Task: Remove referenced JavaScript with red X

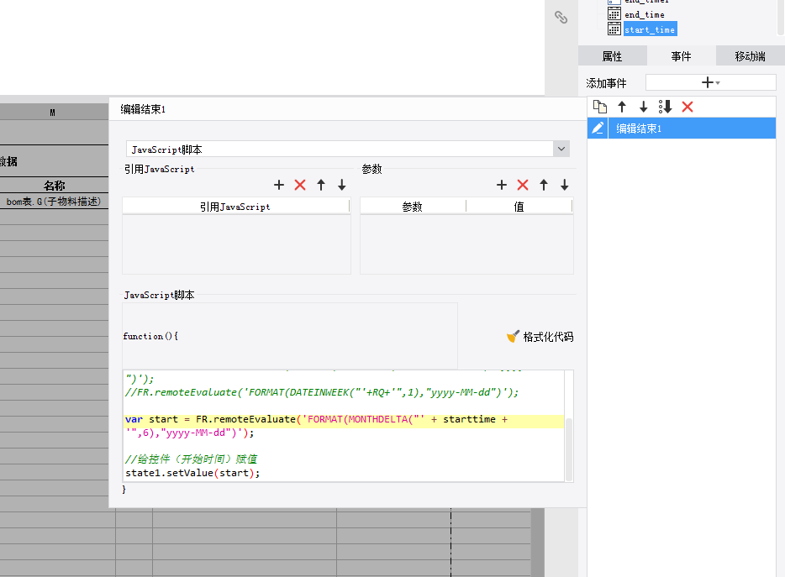Action: [x=300, y=185]
